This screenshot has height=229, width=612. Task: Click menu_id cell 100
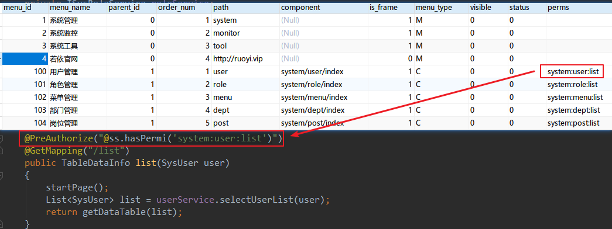25,72
